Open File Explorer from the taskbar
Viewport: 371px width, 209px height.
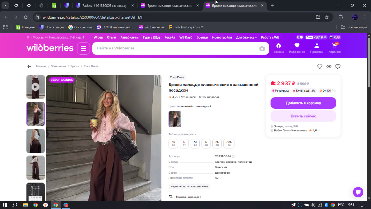tap(25, 205)
